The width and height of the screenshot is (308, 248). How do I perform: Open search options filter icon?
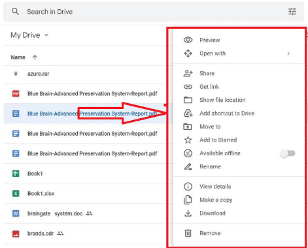click(x=292, y=11)
